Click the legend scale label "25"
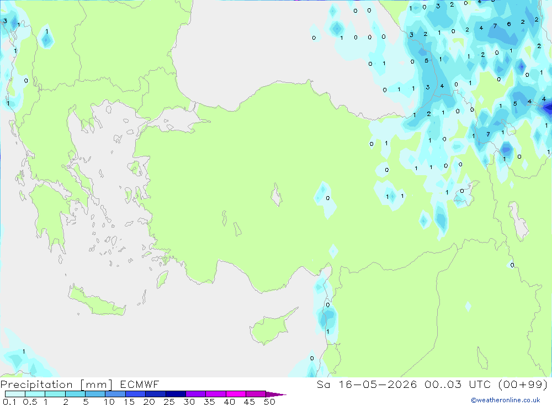This screenshot has width=552, height=405. (169, 402)
